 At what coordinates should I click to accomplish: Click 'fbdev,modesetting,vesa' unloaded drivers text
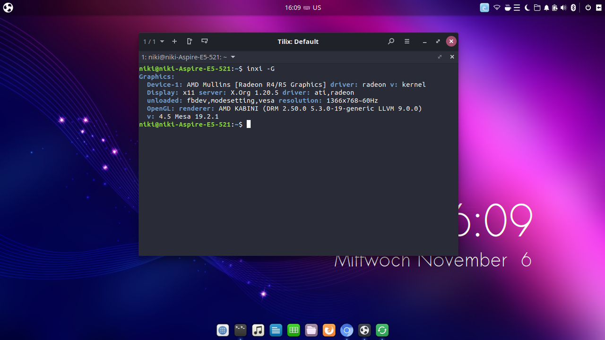(231, 101)
